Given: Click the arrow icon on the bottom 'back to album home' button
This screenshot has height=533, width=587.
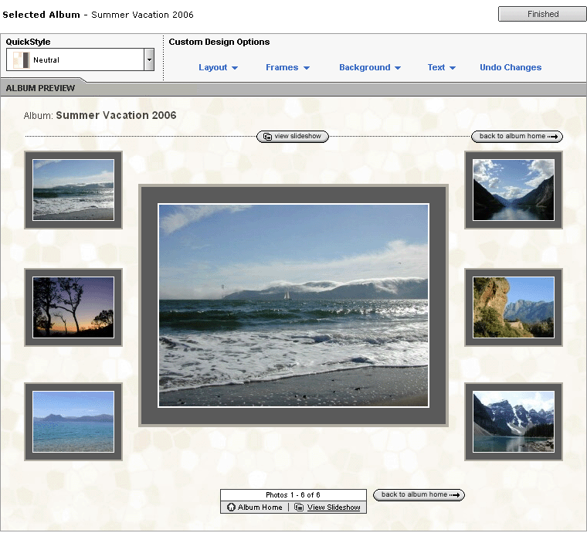Looking at the screenshot, I should tap(454, 495).
